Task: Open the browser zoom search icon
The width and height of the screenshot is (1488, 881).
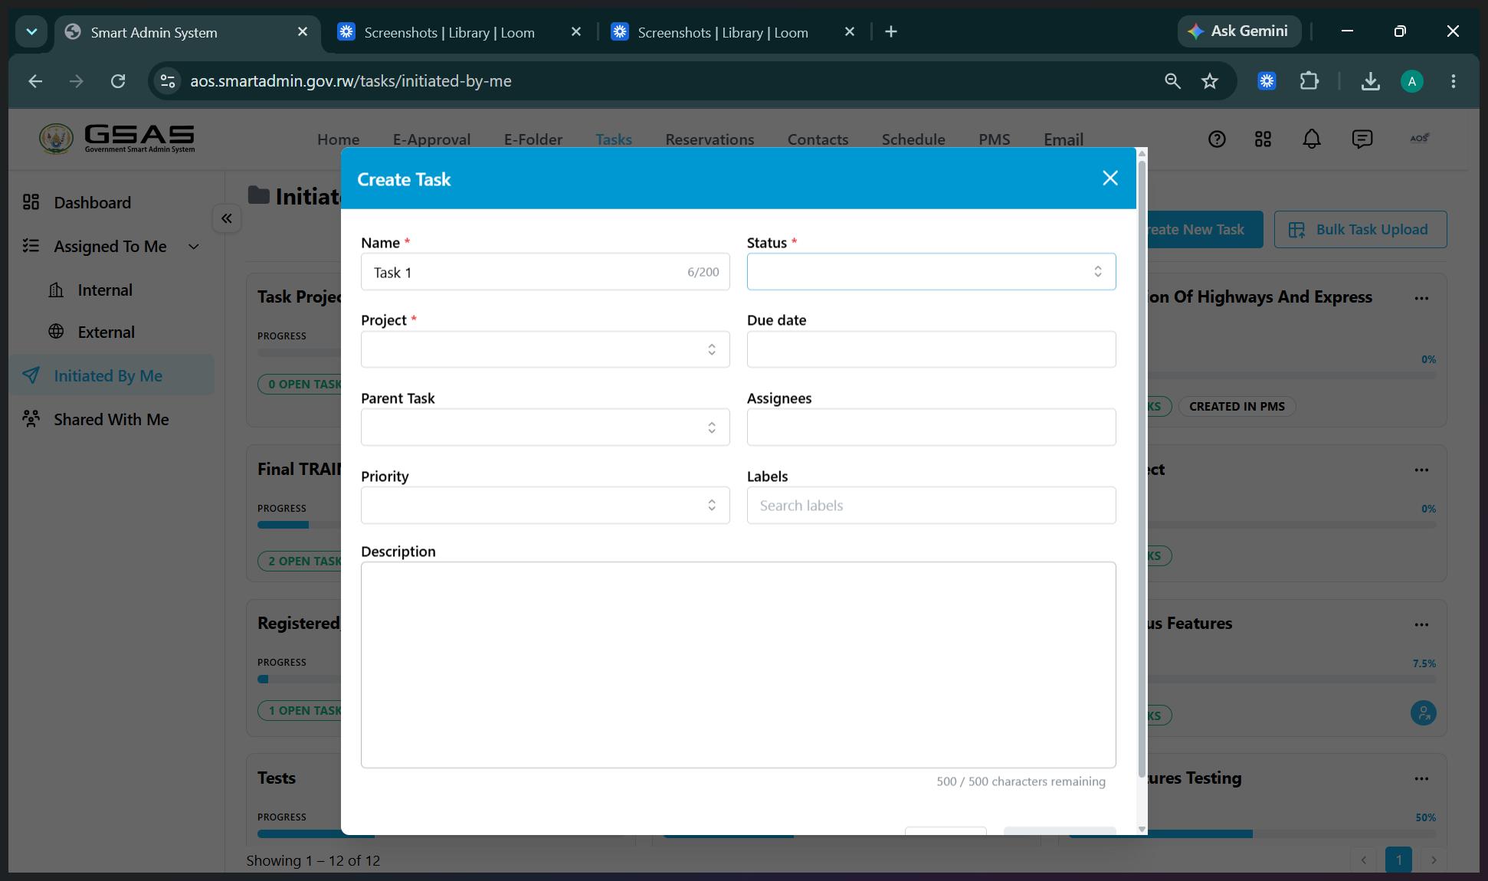Action: point(1172,81)
